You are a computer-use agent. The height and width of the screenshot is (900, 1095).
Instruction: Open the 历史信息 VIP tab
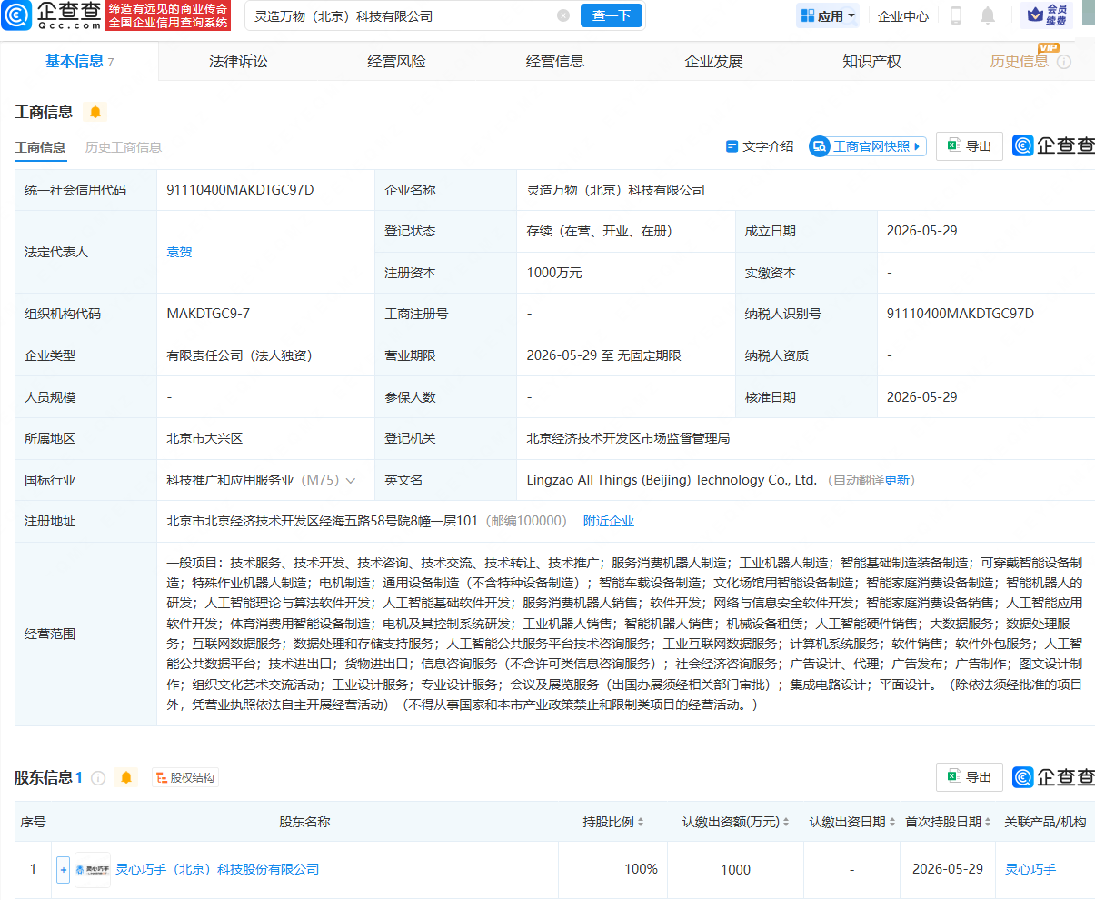click(1019, 61)
